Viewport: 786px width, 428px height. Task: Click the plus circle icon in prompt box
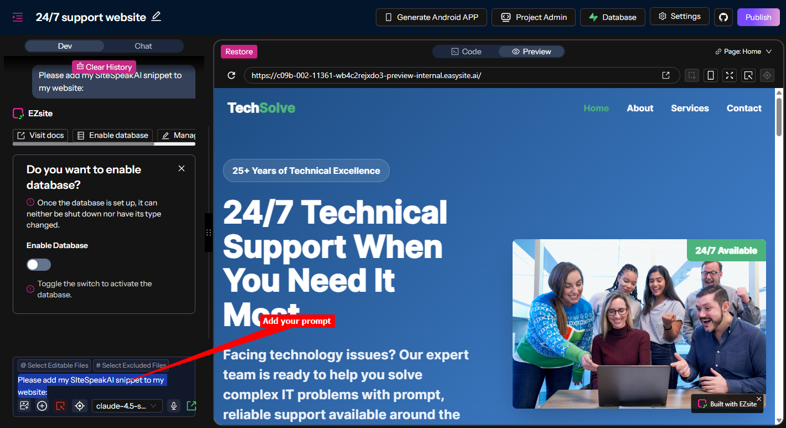42,406
